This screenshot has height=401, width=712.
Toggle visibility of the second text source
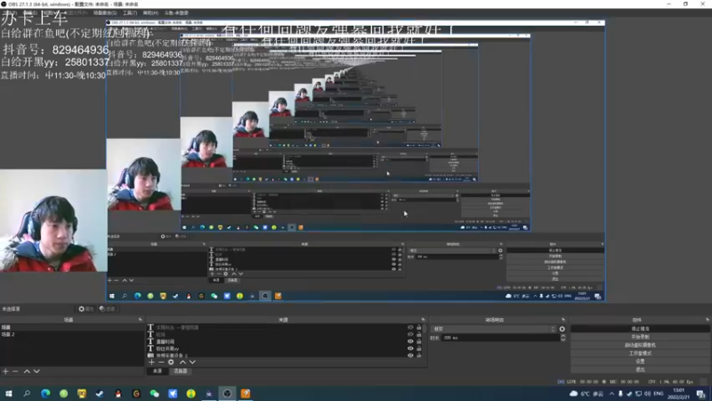pos(410,334)
